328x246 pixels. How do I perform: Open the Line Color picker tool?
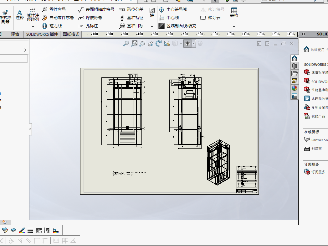click(x=22, y=231)
